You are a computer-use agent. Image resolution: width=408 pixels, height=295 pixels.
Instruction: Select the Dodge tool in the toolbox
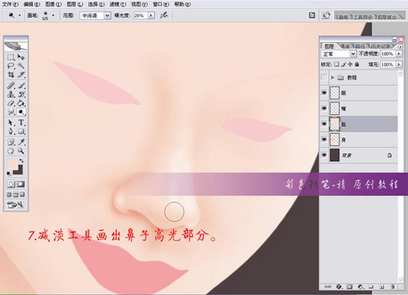click(21, 112)
